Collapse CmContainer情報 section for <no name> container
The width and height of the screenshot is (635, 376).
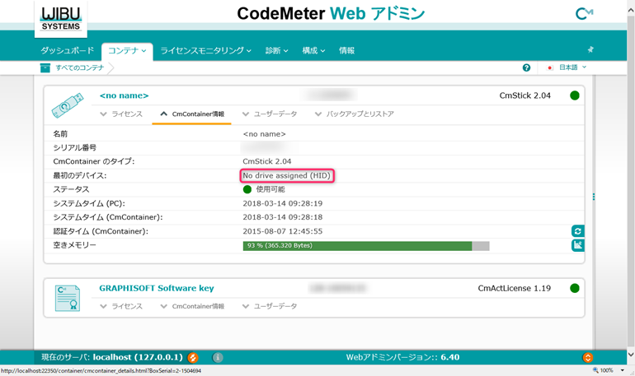(x=192, y=114)
